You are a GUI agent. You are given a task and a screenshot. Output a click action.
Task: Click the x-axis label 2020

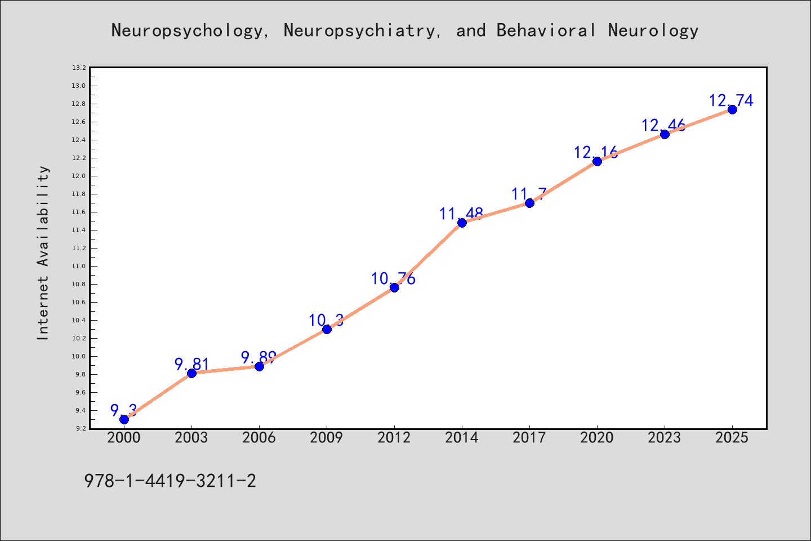[x=597, y=438]
